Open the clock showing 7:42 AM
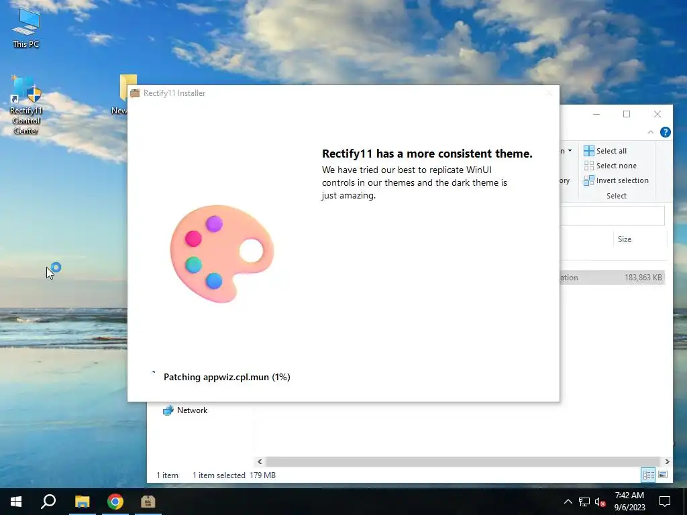Image resolution: width=687 pixels, height=515 pixels. click(629, 502)
